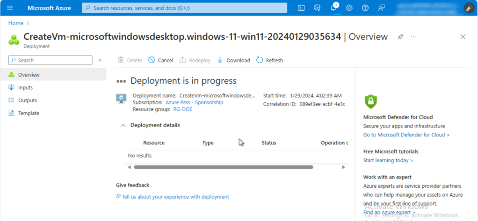Select Template in the left menu
The width and height of the screenshot is (478, 221).
click(29, 113)
